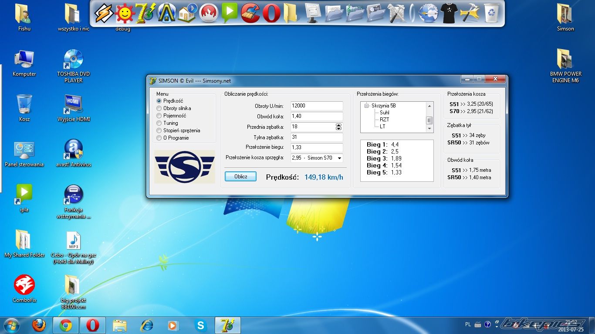Increase the Przednia zębatka value with the up arrow
The image size is (595, 334).
(x=339, y=125)
